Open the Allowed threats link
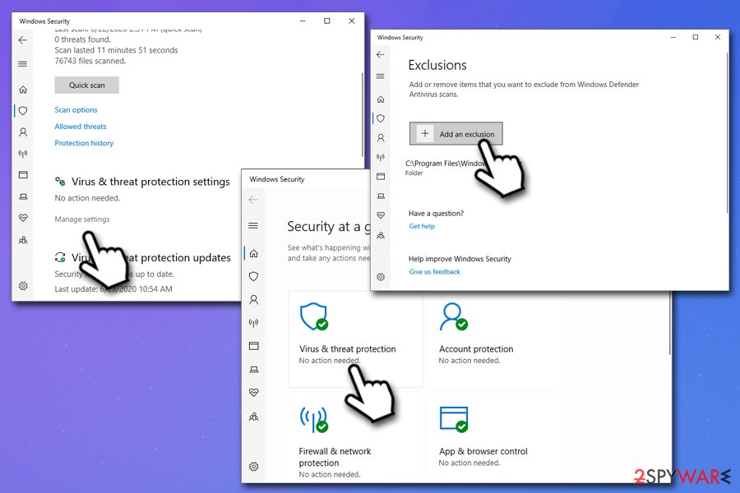Viewport: 740px width, 493px height. click(81, 126)
